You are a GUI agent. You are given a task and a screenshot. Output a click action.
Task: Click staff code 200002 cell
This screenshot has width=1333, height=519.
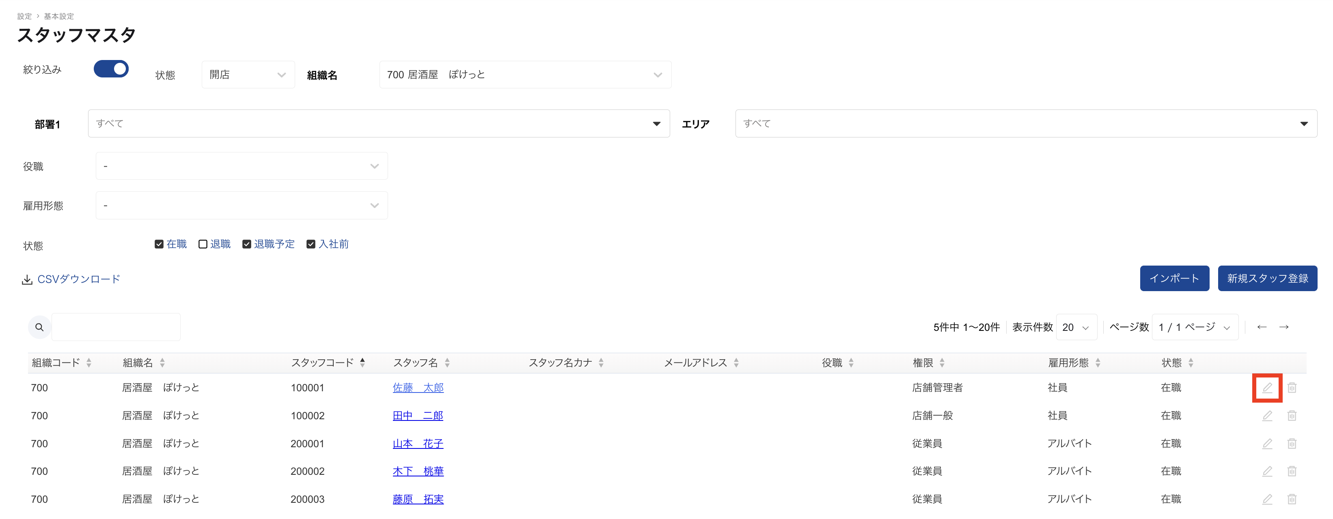click(x=307, y=472)
